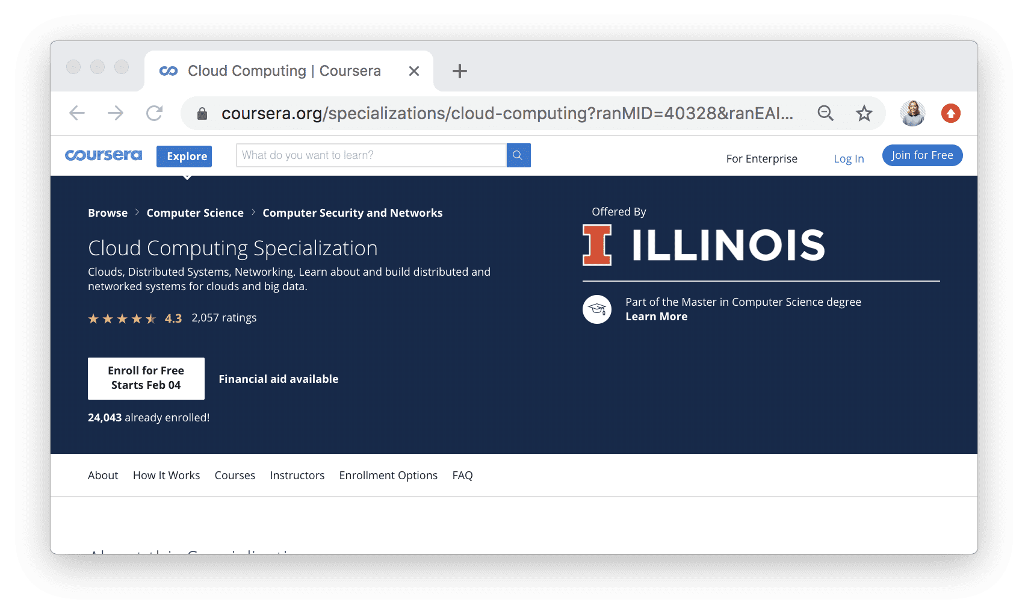Click the browser back arrow
1028x614 pixels.
pos(77,113)
